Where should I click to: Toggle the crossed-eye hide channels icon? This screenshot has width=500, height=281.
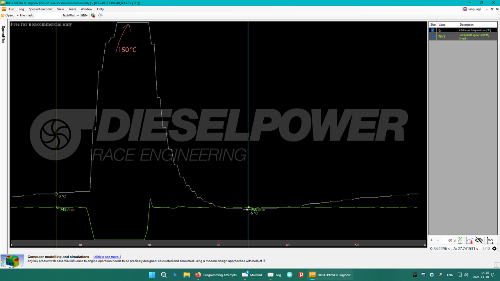(x=479, y=240)
